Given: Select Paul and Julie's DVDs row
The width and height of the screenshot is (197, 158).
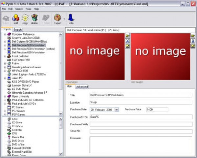Looking at the screenshot, I should (x=24, y=104).
